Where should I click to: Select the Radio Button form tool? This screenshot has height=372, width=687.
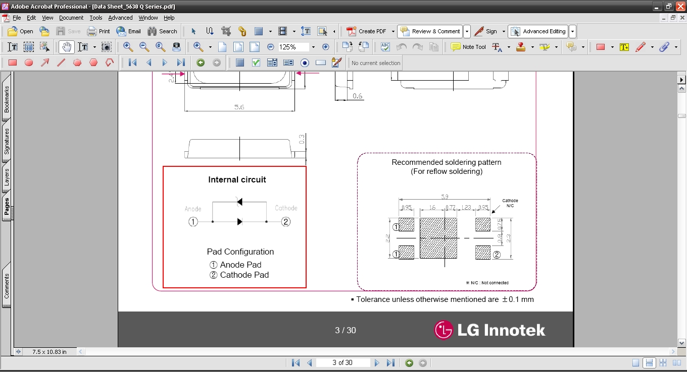[305, 63]
